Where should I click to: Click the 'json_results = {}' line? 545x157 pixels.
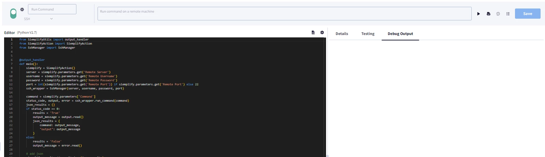(40, 105)
